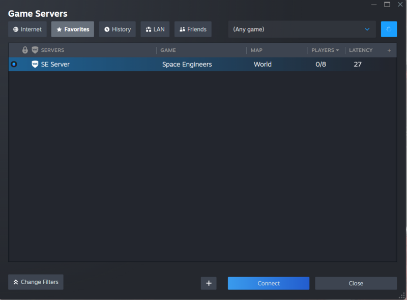Add a server with the plus button
Image resolution: width=407 pixels, height=300 pixels.
(x=209, y=283)
